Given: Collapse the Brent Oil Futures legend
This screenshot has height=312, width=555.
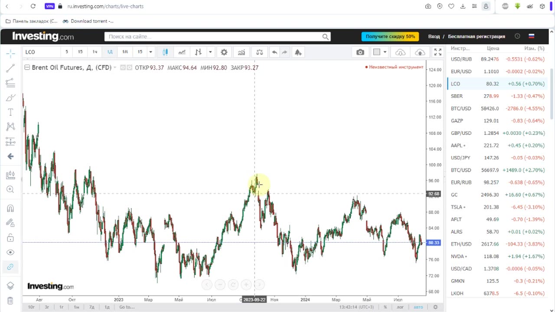Looking at the screenshot, I should [27, 67].
